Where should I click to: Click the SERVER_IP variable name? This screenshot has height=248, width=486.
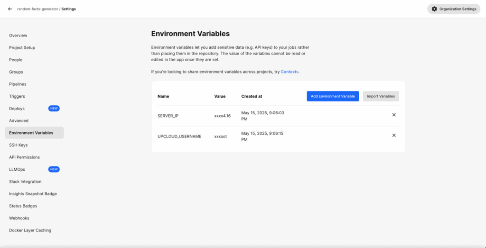(168, 116)
